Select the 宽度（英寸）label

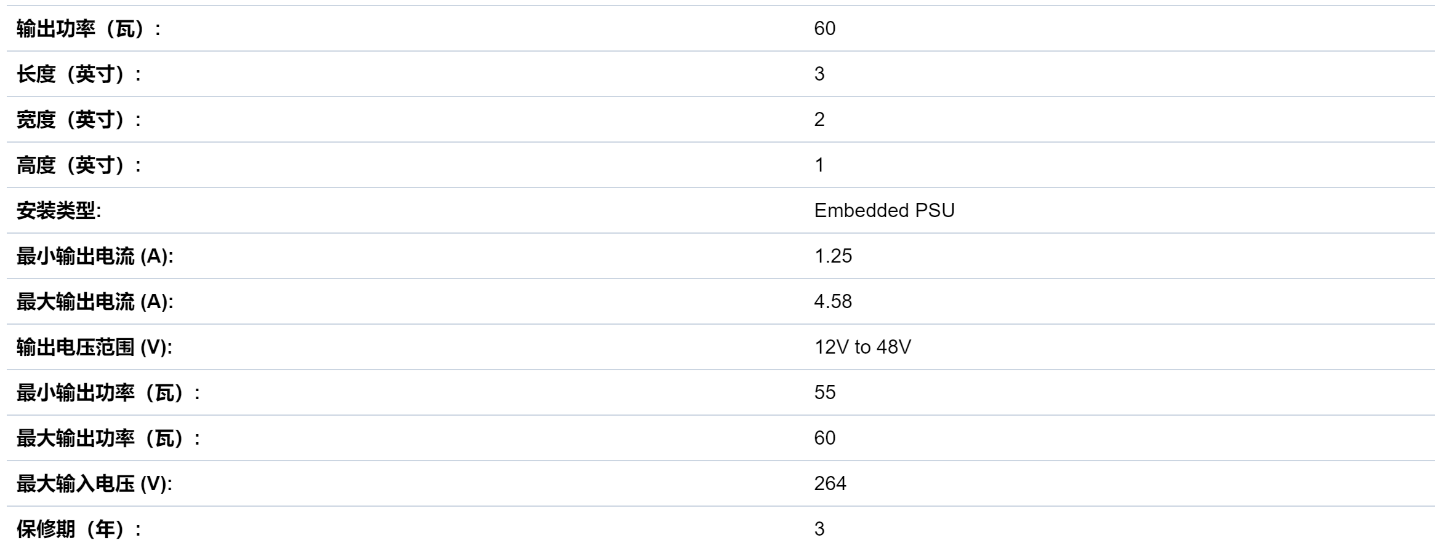coord(79,119)
